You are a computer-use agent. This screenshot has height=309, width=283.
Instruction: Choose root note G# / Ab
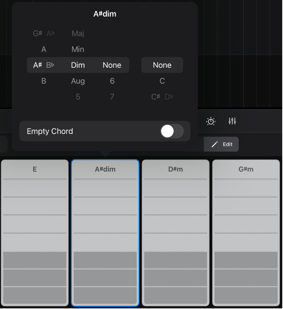44,33
